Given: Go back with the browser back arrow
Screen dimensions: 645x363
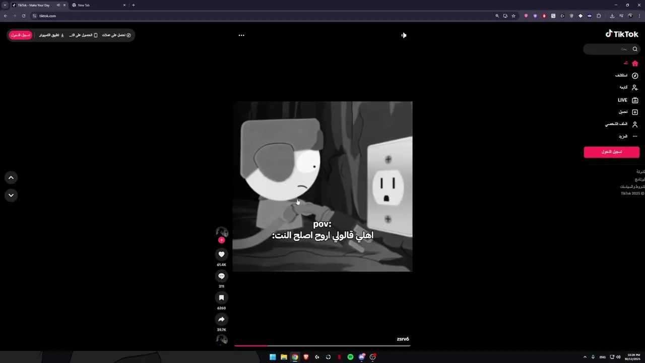Looking at the screenshot, I should (x=5, y=16).
